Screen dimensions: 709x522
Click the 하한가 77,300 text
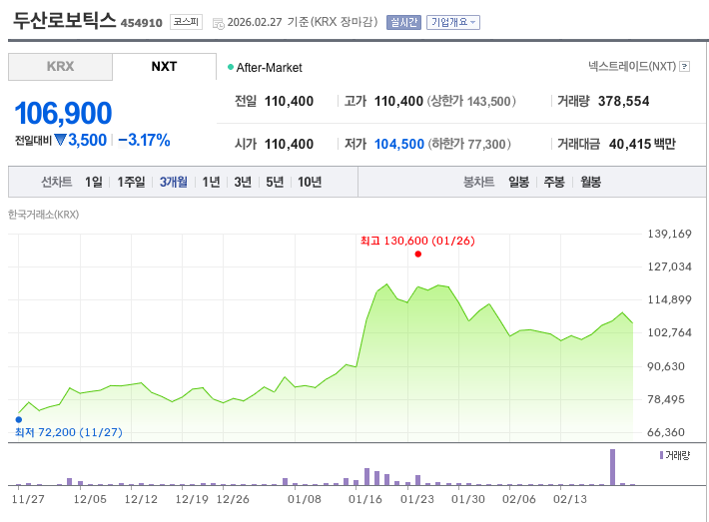469,144
